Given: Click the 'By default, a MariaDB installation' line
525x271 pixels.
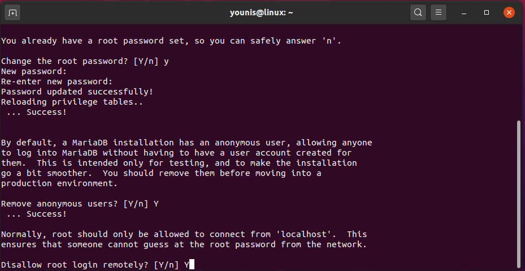Looking at the screenshot, I should [186, 142].
